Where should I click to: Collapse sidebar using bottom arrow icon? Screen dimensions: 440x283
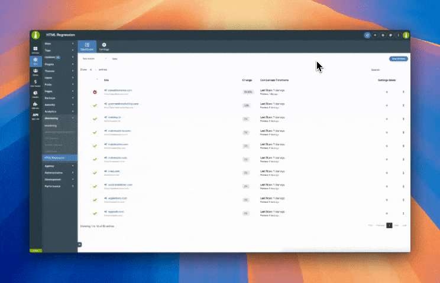pyautogui.click(x=80, y=244)
